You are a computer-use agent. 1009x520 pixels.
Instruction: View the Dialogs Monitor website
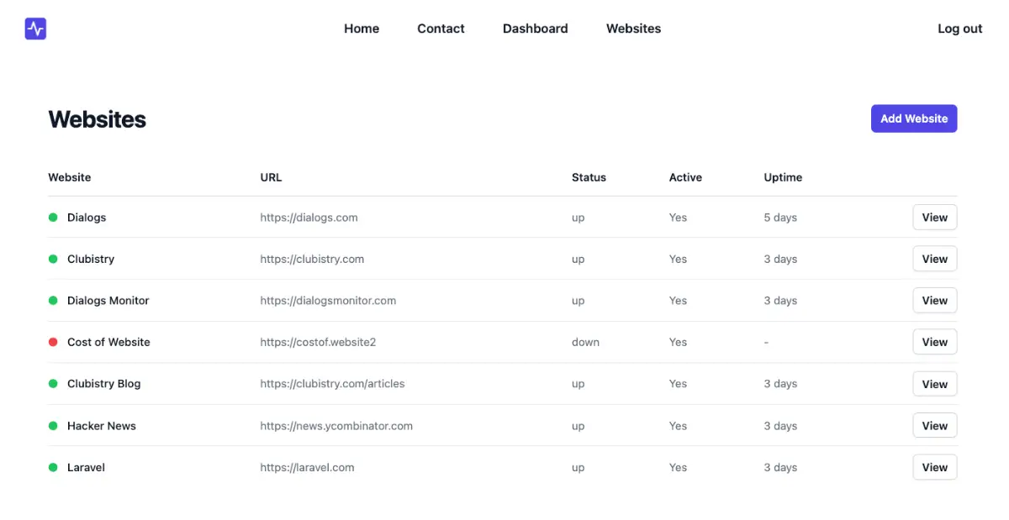[934, 301]
